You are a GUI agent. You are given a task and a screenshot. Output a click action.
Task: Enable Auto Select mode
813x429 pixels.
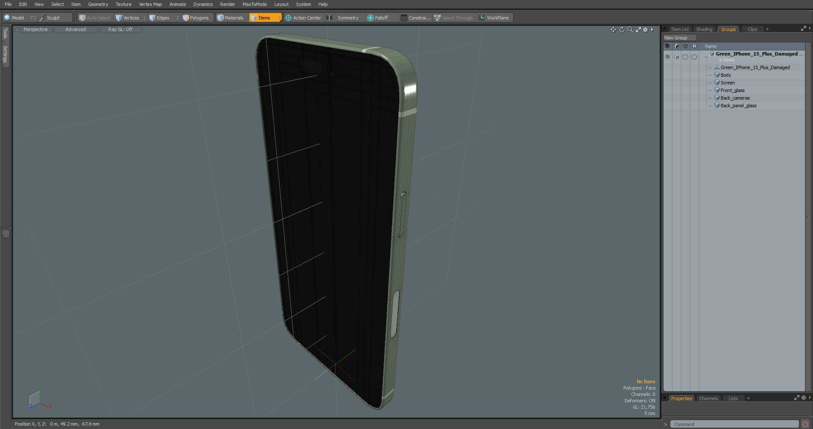point(95,18)
